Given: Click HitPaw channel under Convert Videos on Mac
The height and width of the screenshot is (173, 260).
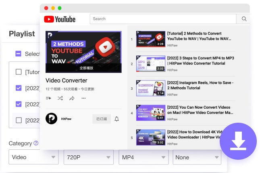Looking at the screenshot, I should (172, 119).
